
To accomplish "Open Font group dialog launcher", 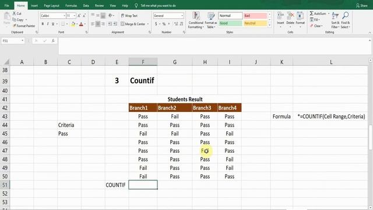I will (x=86, y=32).
